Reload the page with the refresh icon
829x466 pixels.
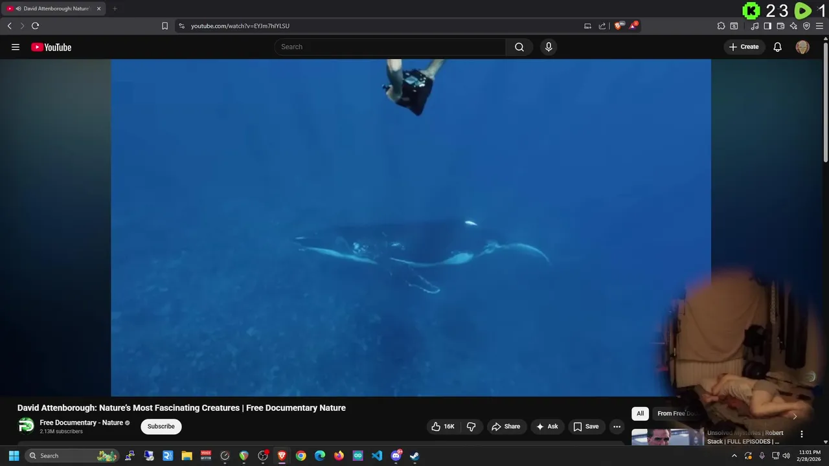point(35,26)
